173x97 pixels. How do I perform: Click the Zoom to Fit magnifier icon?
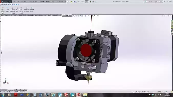74,16
